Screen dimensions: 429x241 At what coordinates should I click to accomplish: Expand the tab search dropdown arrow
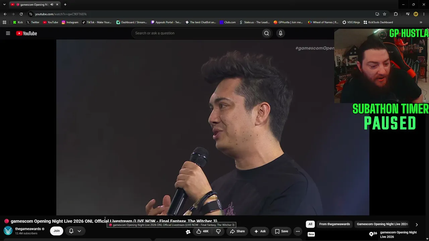[4, 5]
